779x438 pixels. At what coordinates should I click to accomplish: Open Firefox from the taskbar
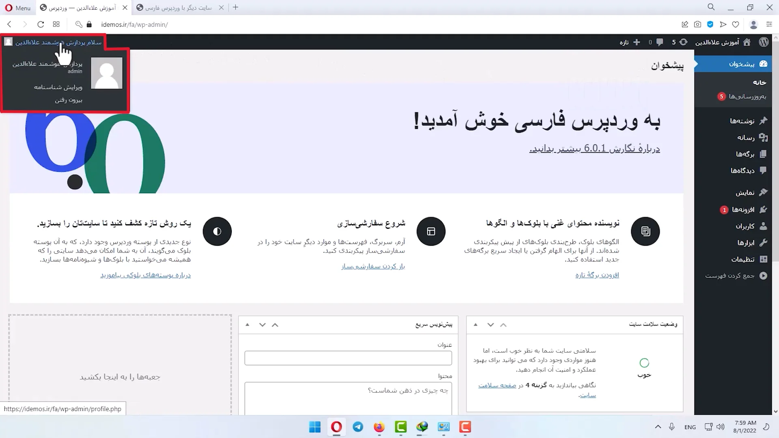tap(379, 427)
